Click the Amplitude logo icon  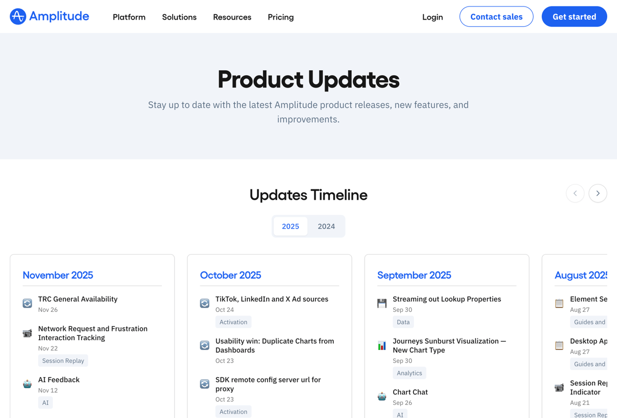18,17
